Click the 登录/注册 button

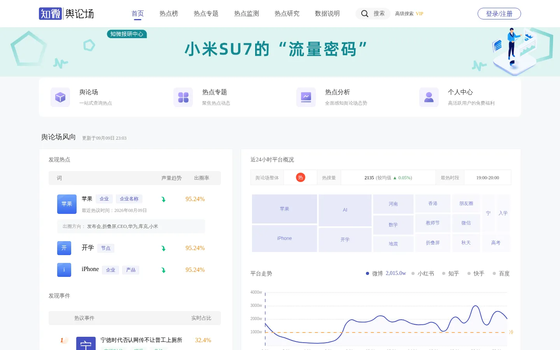499,14
